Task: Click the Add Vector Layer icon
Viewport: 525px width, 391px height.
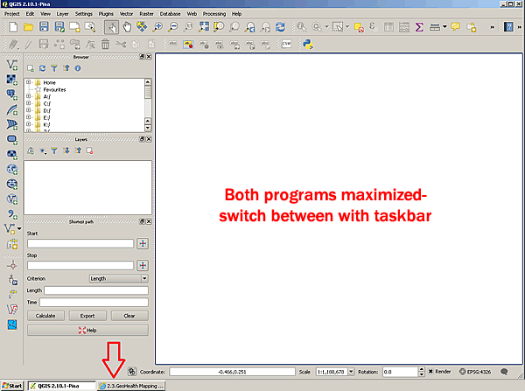Action: pos(12,65)
